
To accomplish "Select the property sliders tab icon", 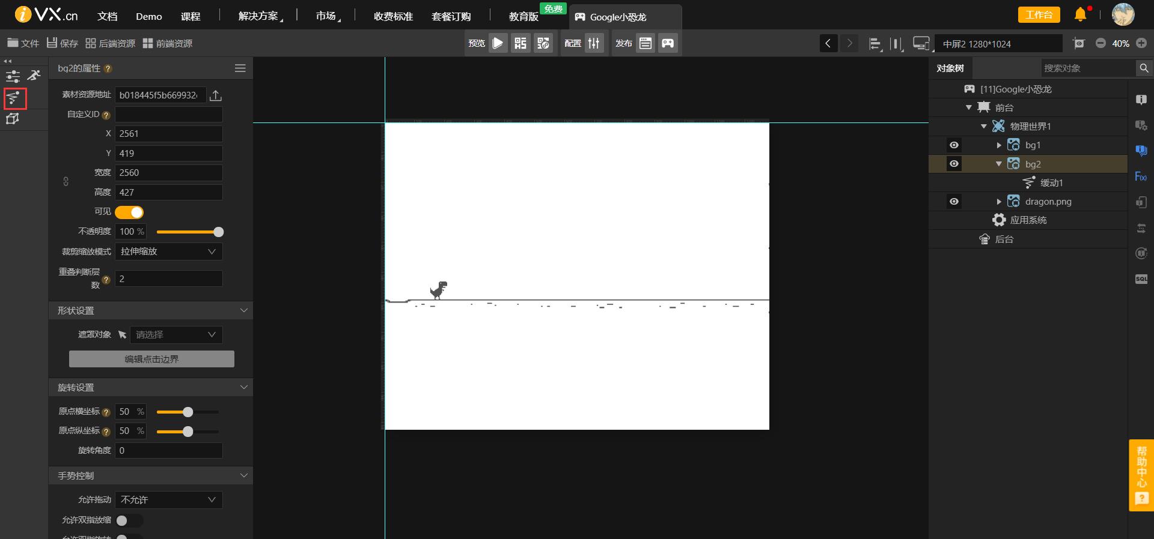I will pos(13,76).
